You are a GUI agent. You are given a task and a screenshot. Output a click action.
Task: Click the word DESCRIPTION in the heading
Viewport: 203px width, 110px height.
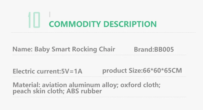pos(129,24)
